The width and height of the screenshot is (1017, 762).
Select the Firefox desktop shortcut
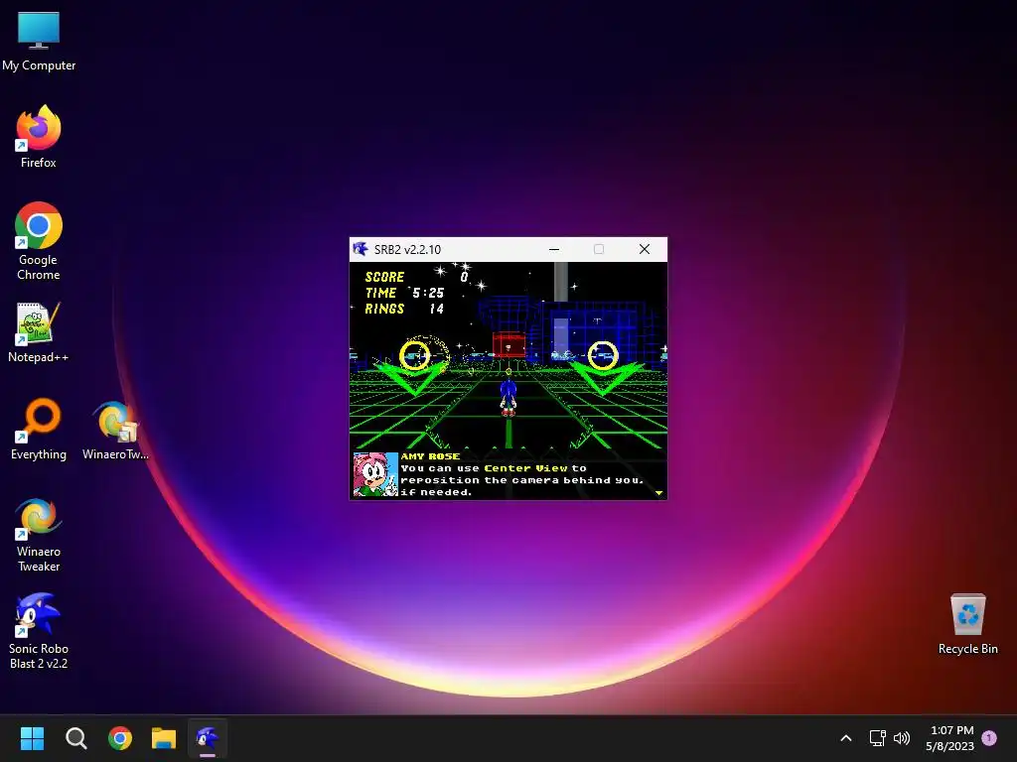coord(39,137)
